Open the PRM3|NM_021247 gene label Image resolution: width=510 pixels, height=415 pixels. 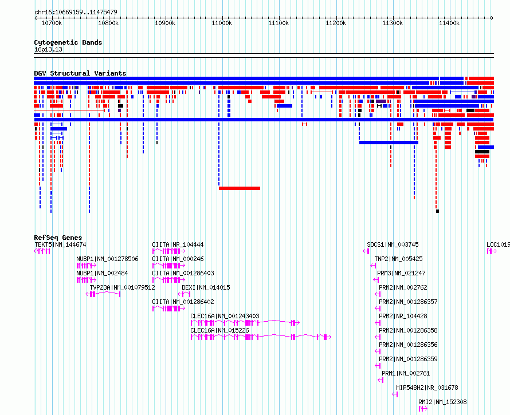(401, 273)
